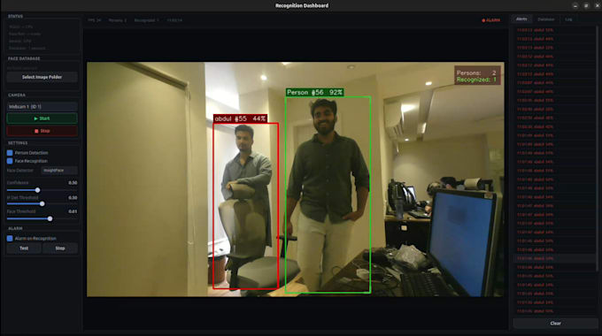
Task: Toggle the Face Recognition checkbox
Action: coord(10,161)
